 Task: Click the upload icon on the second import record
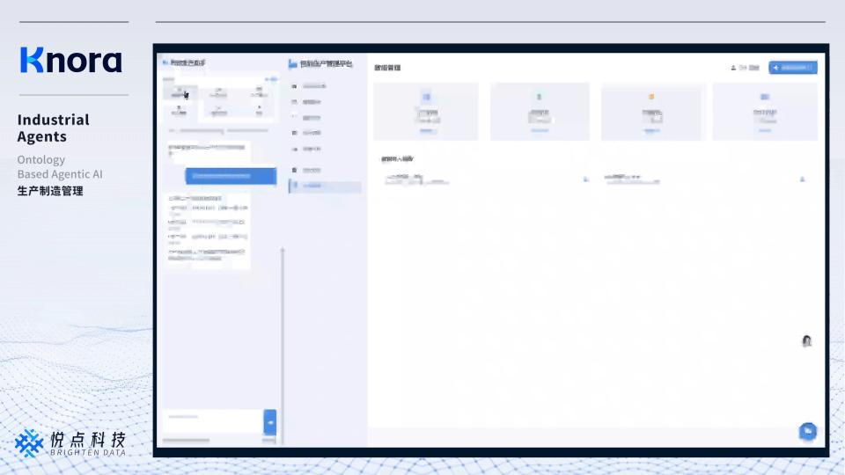point(802,179)
